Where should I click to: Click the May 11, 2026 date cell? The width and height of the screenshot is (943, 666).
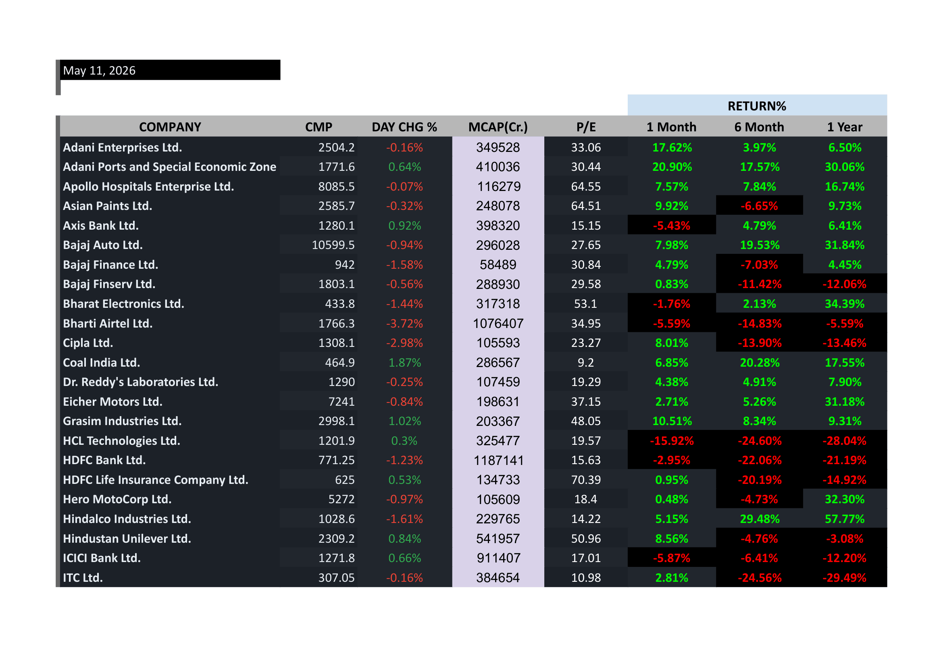click(171, 70)
